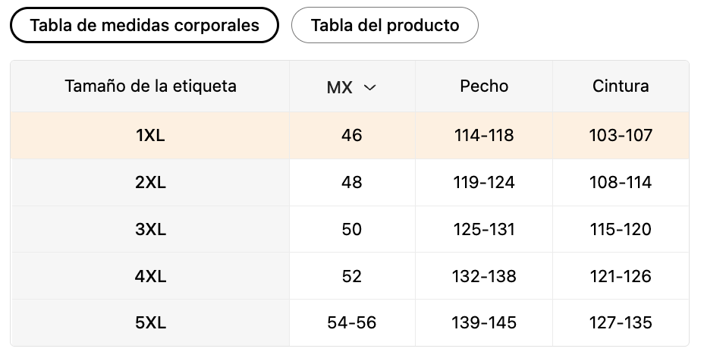This screenshot has width=704, height=358.
Task: Select the 2XL size row label
Action: pyautogui.click(x=150, y=182)
